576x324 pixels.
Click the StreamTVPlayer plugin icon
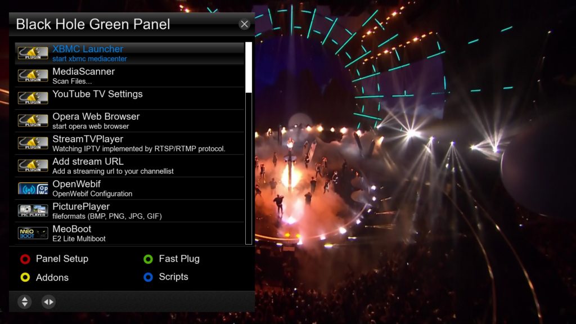[x=33, y=143]
